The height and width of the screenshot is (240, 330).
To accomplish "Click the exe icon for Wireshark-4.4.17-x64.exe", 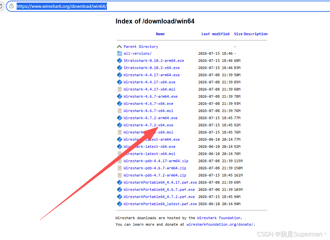I will [x=120, y=82].
